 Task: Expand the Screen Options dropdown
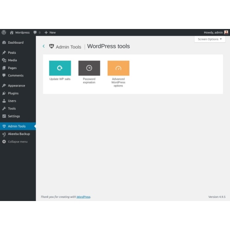tap(210, 39)
